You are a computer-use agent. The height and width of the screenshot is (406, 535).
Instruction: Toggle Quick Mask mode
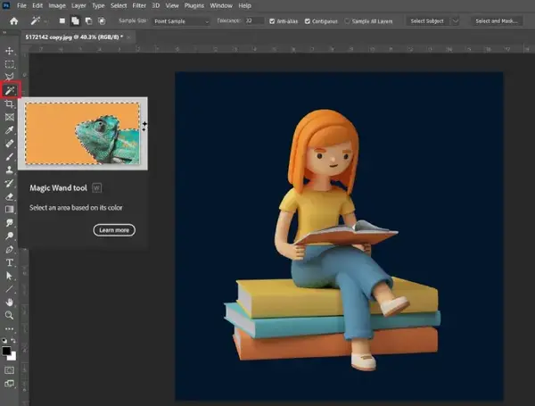point(9,370)
